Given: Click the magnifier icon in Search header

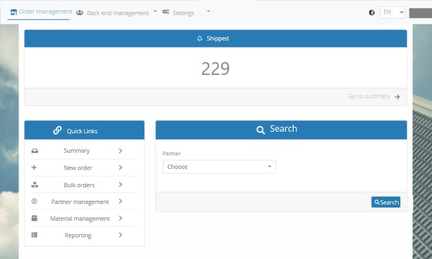Looking at the screenshot, I should tap(260, 130).
